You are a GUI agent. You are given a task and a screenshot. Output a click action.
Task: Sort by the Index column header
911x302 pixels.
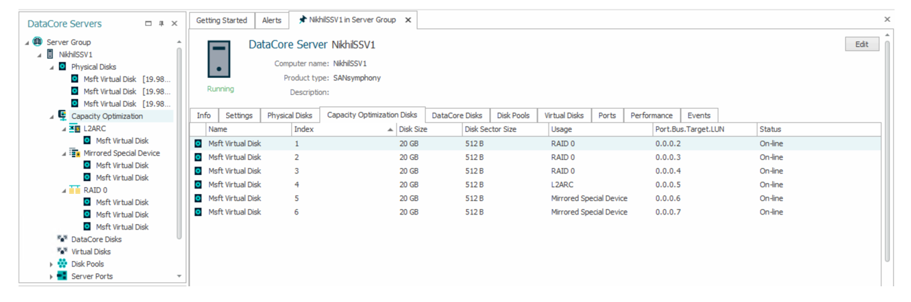[343, 129]
